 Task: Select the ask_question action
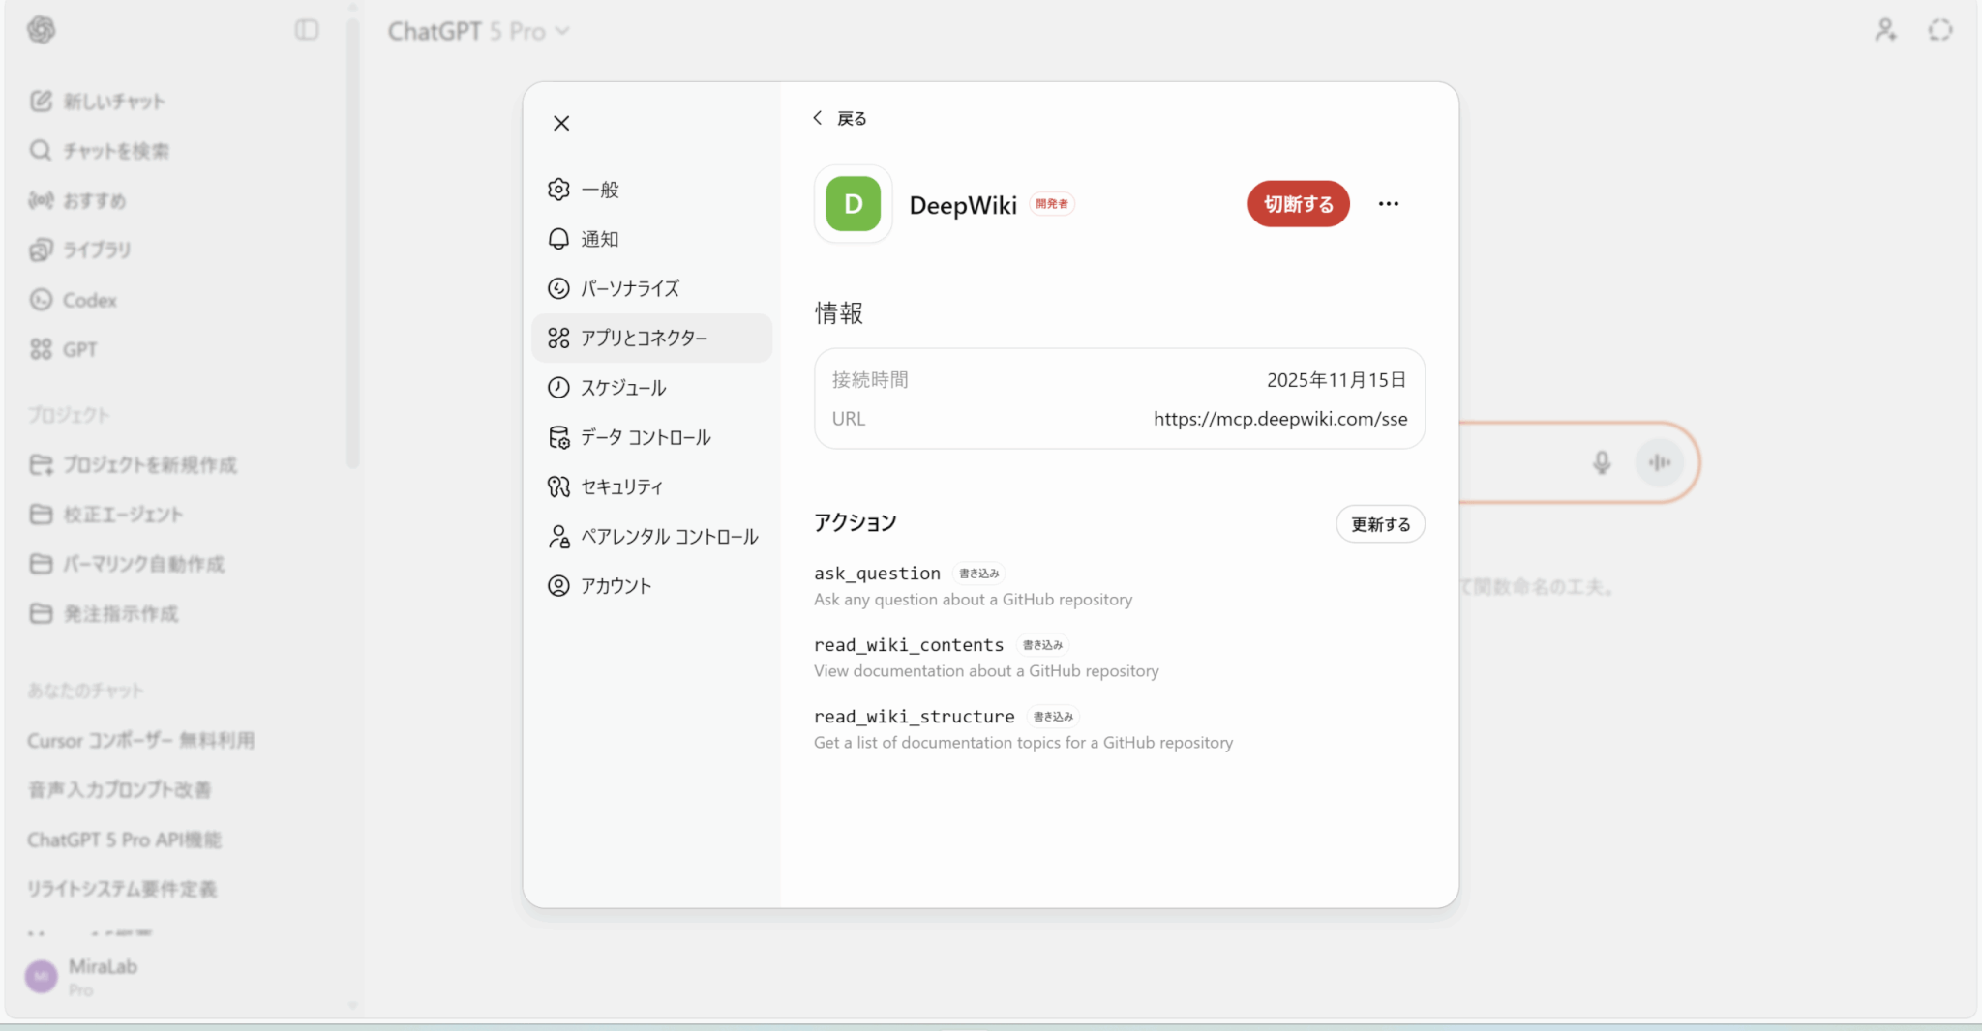point(877,574)
